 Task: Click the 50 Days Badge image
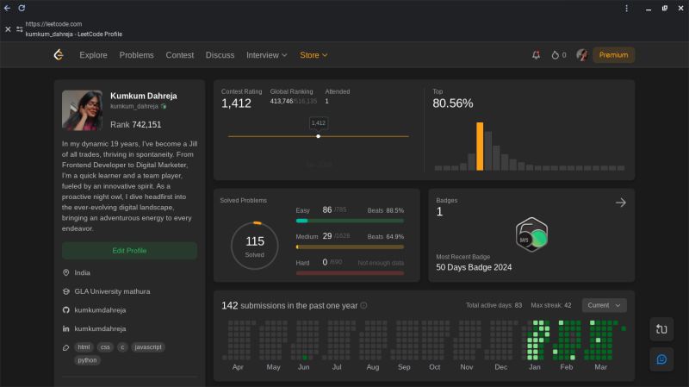531,235
